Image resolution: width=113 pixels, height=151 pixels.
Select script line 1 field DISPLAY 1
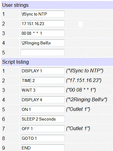pyautogui.click(x=43, y=71)
